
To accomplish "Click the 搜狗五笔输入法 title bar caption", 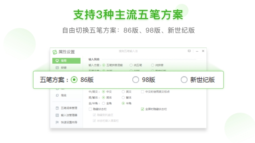I will (x=128, y=51).
